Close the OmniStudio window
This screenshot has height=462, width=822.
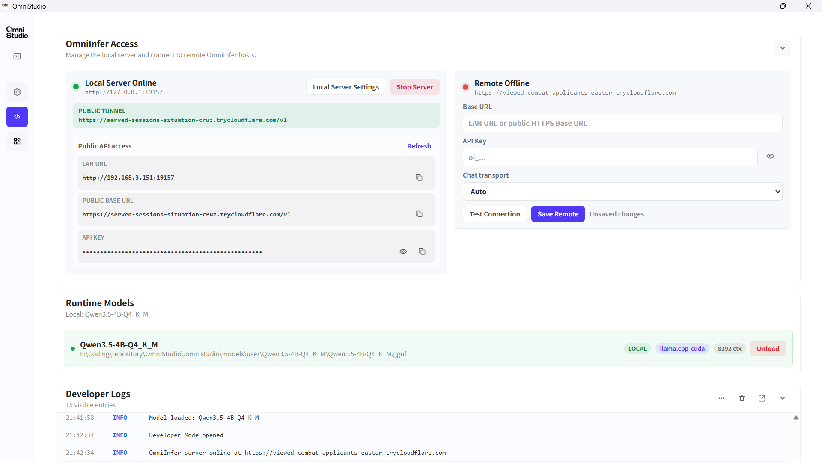(x=808, y=6)
